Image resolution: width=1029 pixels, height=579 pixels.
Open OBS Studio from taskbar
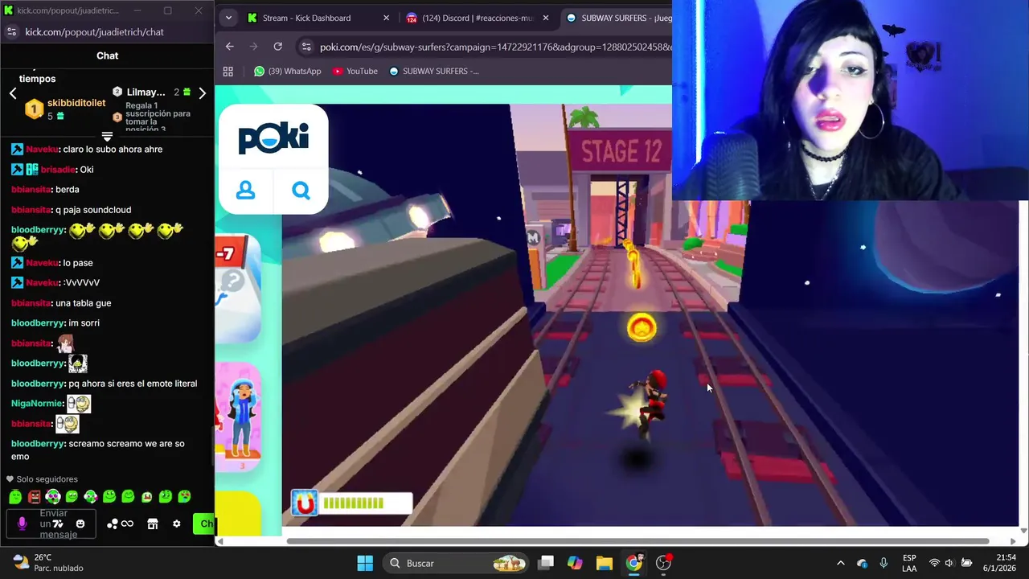(x=664, y=563)
